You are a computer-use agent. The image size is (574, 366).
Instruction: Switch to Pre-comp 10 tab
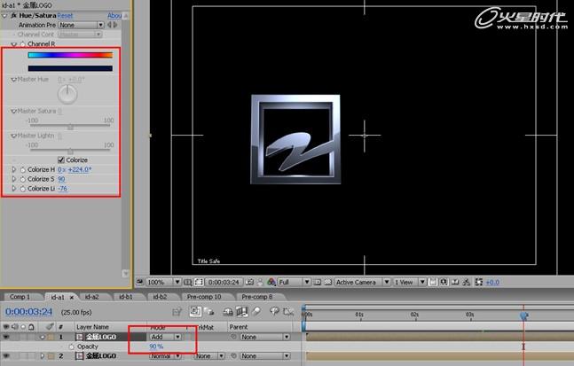204,297
